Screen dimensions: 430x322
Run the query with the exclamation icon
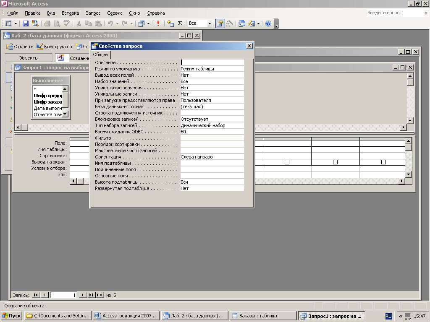158,23
